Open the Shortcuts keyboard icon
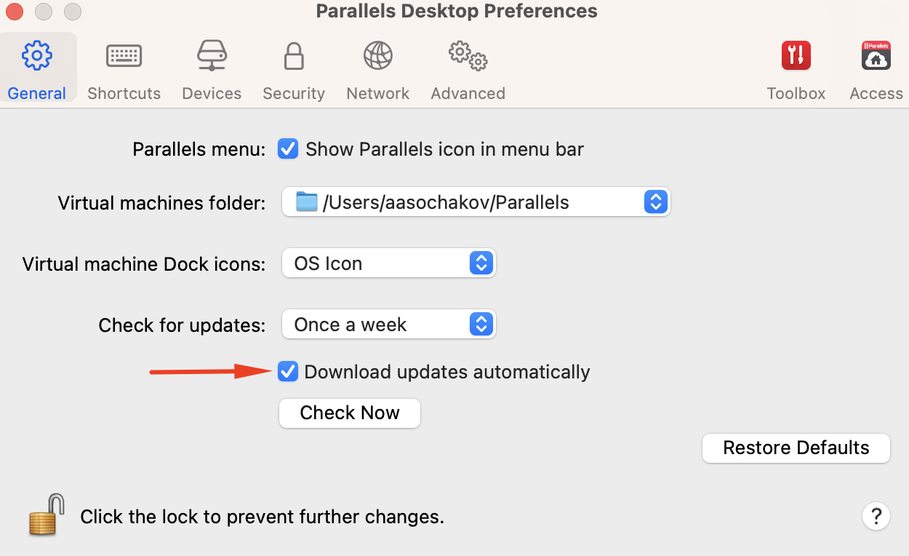909x556 pixels. pos(124,56)
